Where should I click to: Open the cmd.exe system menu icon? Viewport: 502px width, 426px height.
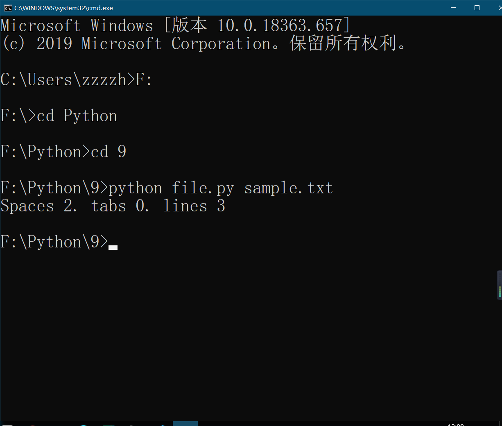tap(8, 8)
